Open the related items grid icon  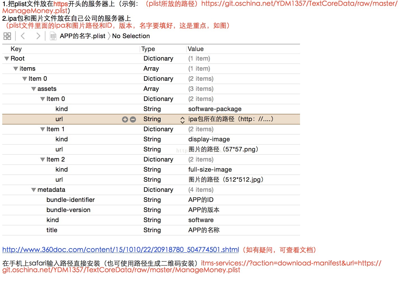point(7,36)
